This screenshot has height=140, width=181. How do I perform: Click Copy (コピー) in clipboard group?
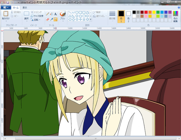pyautogui.click(x=15, y=16)
